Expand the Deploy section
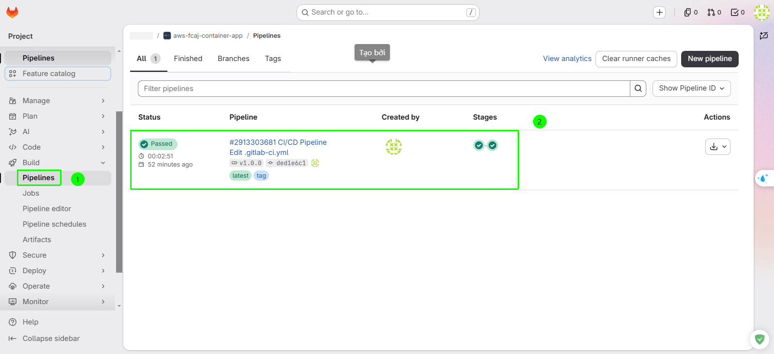The height and width of the screenshot is (354, 774). pos(58,271)
